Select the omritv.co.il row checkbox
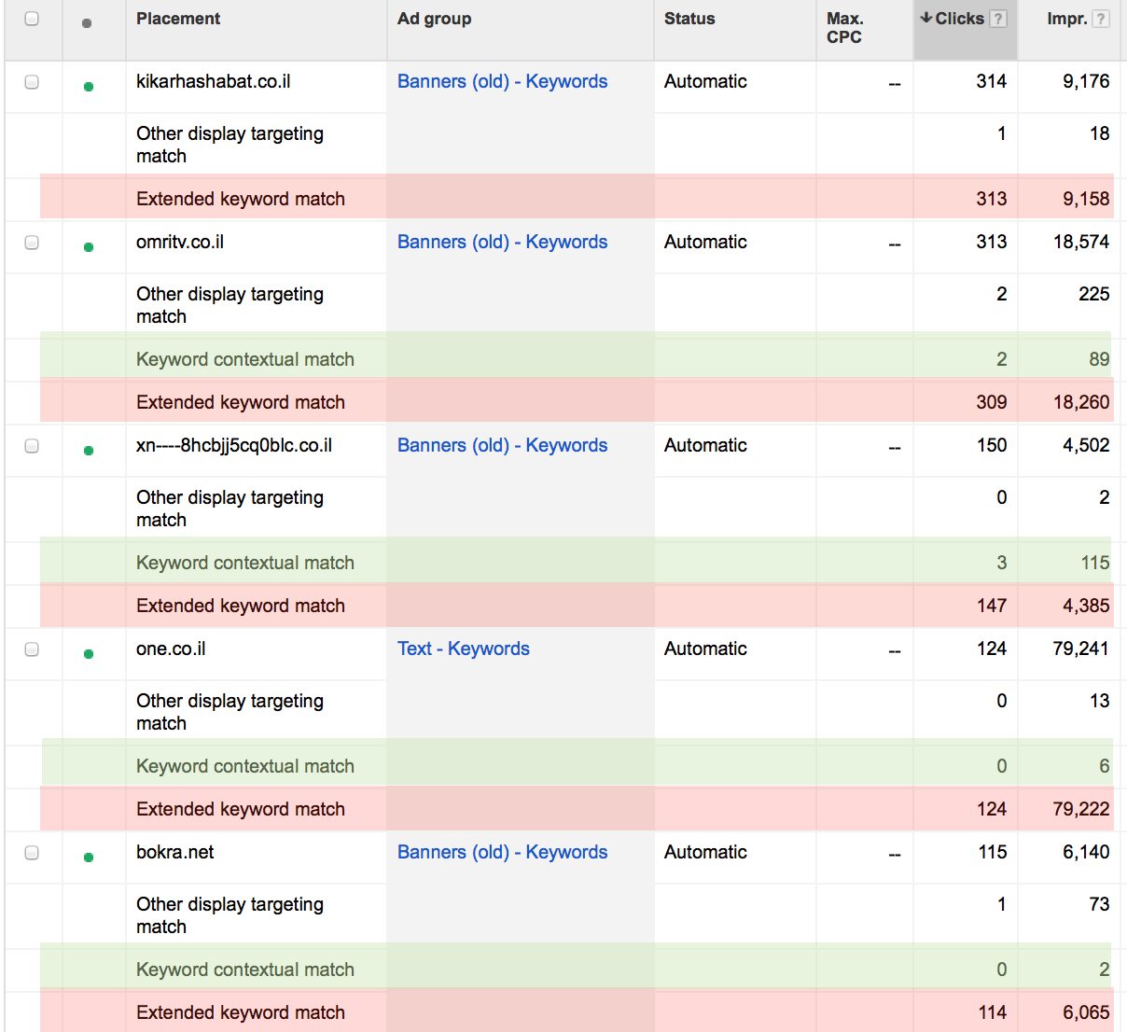This screenshot has height=1032, width=1127. [x=32, y=243]
